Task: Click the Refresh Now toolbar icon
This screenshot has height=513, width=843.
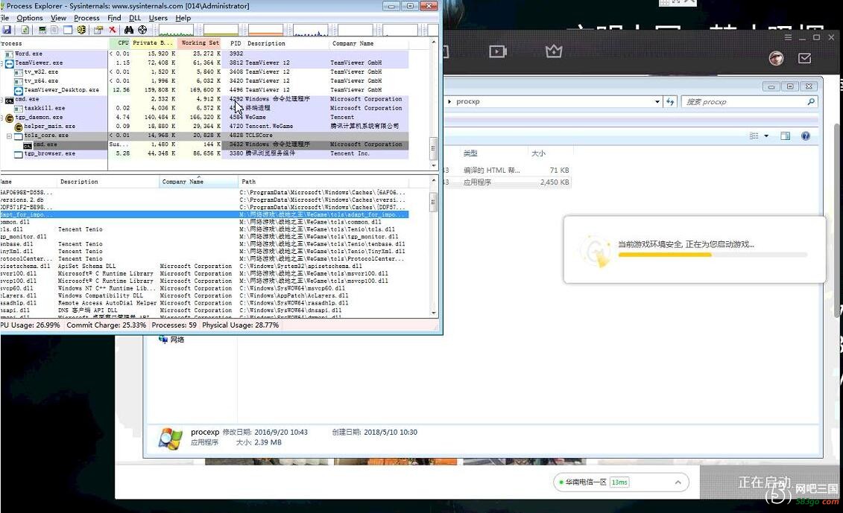Action: coord(25,30)
